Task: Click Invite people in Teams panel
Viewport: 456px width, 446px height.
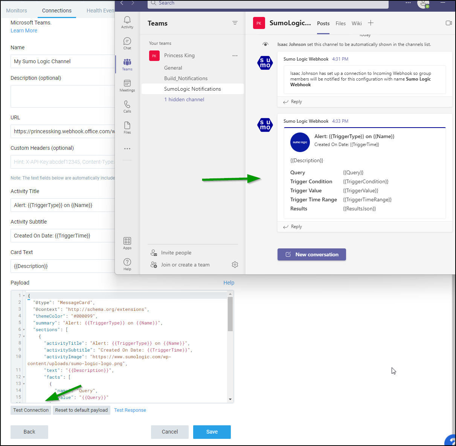Action: pos(171,253)
